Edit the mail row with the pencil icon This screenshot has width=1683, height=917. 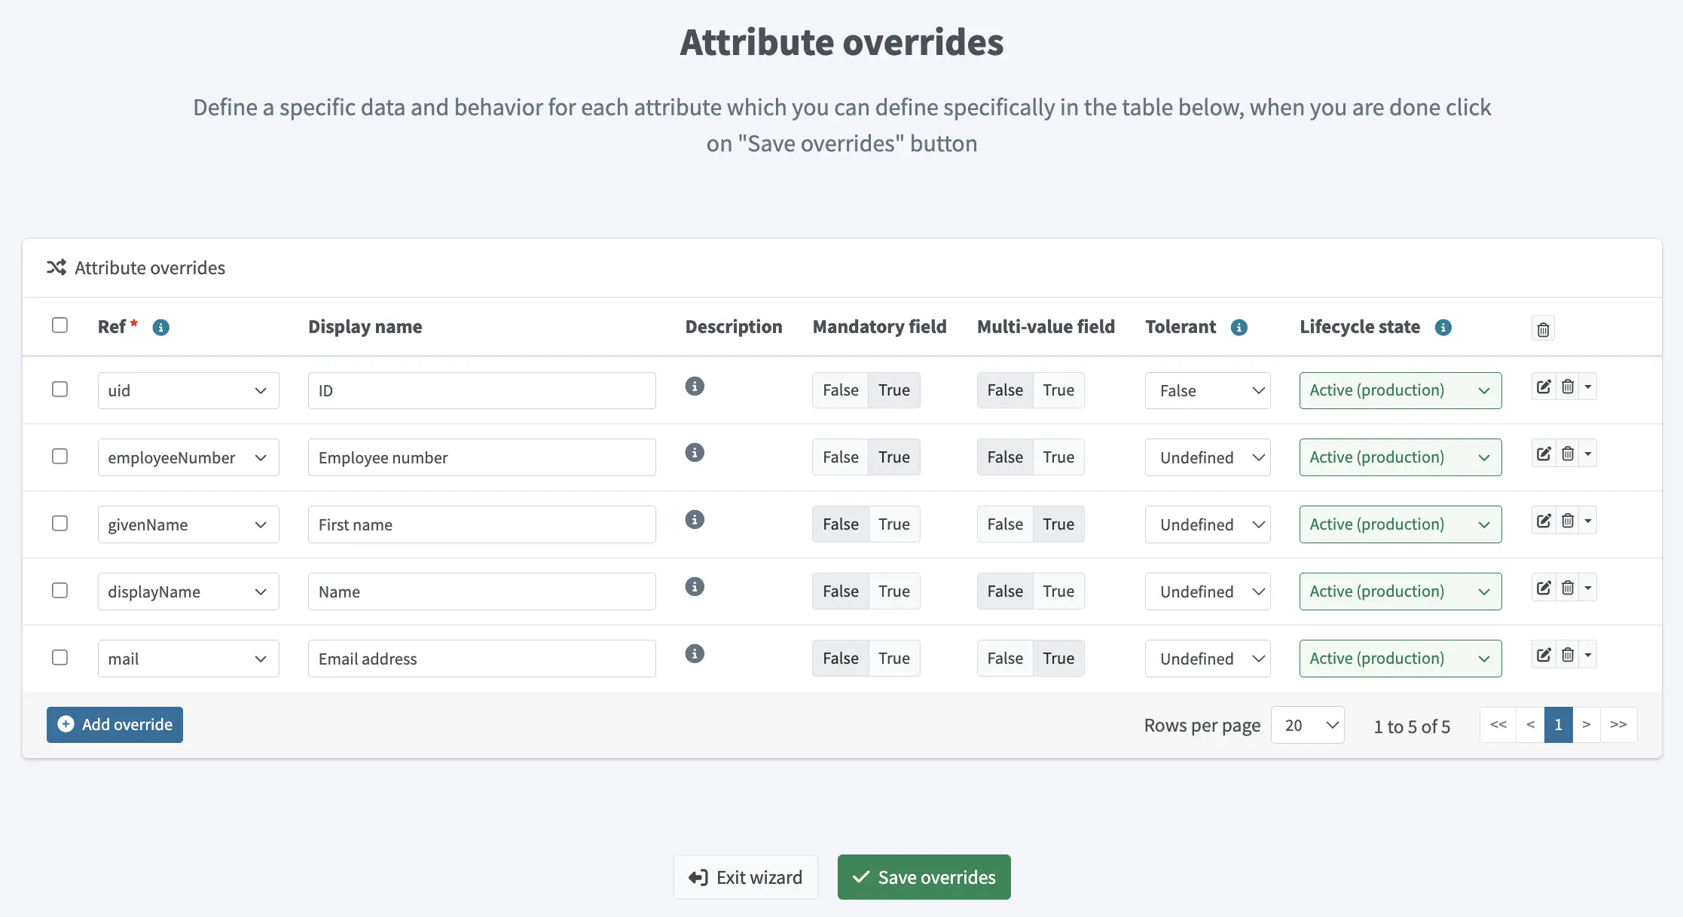point(1543,654)
